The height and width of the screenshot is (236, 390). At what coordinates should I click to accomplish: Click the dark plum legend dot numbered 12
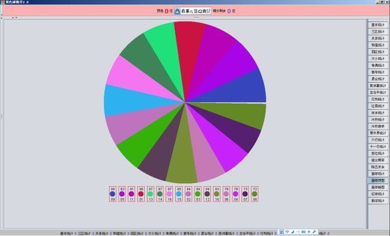(x=207, y=194)
